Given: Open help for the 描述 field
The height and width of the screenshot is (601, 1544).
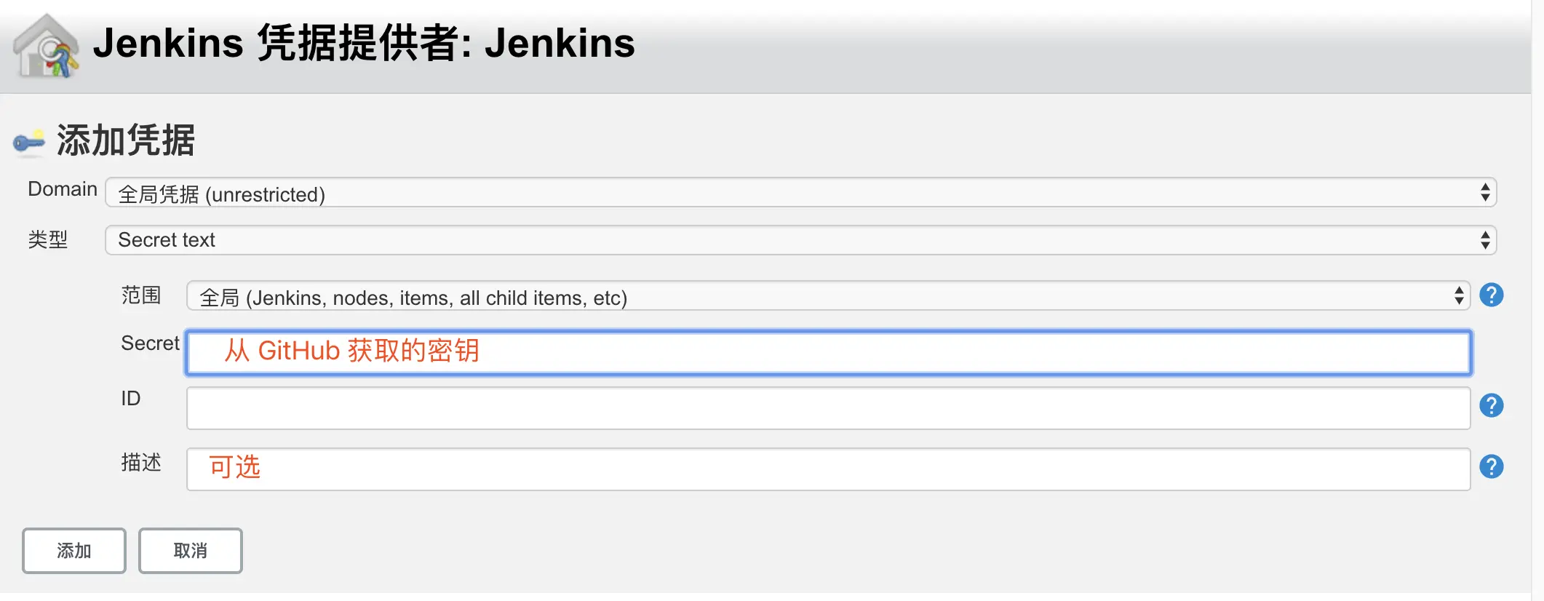Looking at the screenshot, I should (1491, 466).
